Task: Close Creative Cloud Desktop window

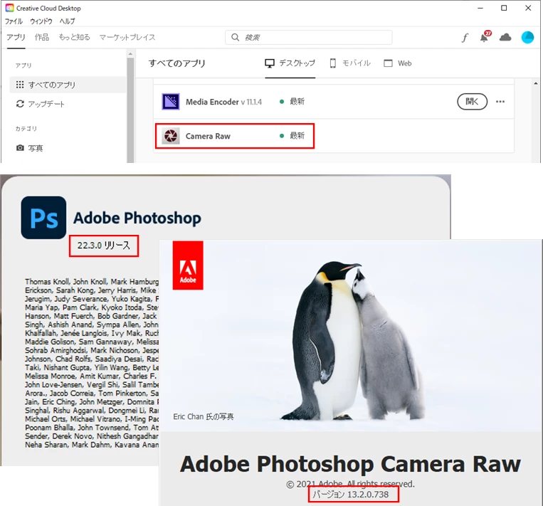Action: pos(528,8)
